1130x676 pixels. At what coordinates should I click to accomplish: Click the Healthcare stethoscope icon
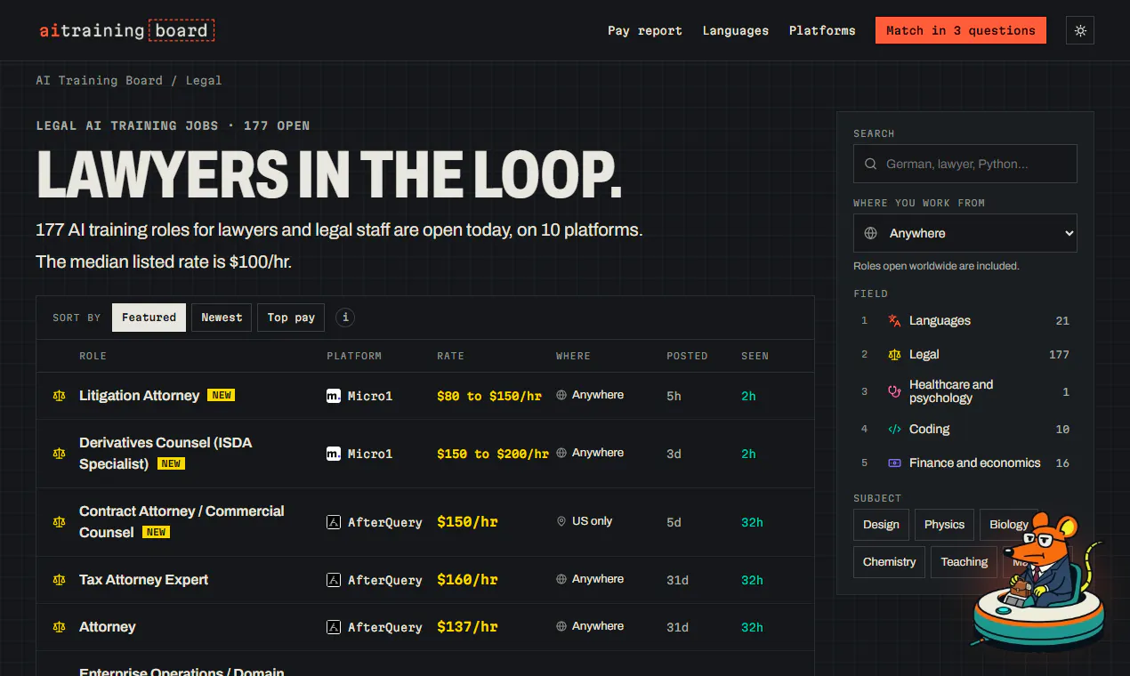[x=894, y=391]
